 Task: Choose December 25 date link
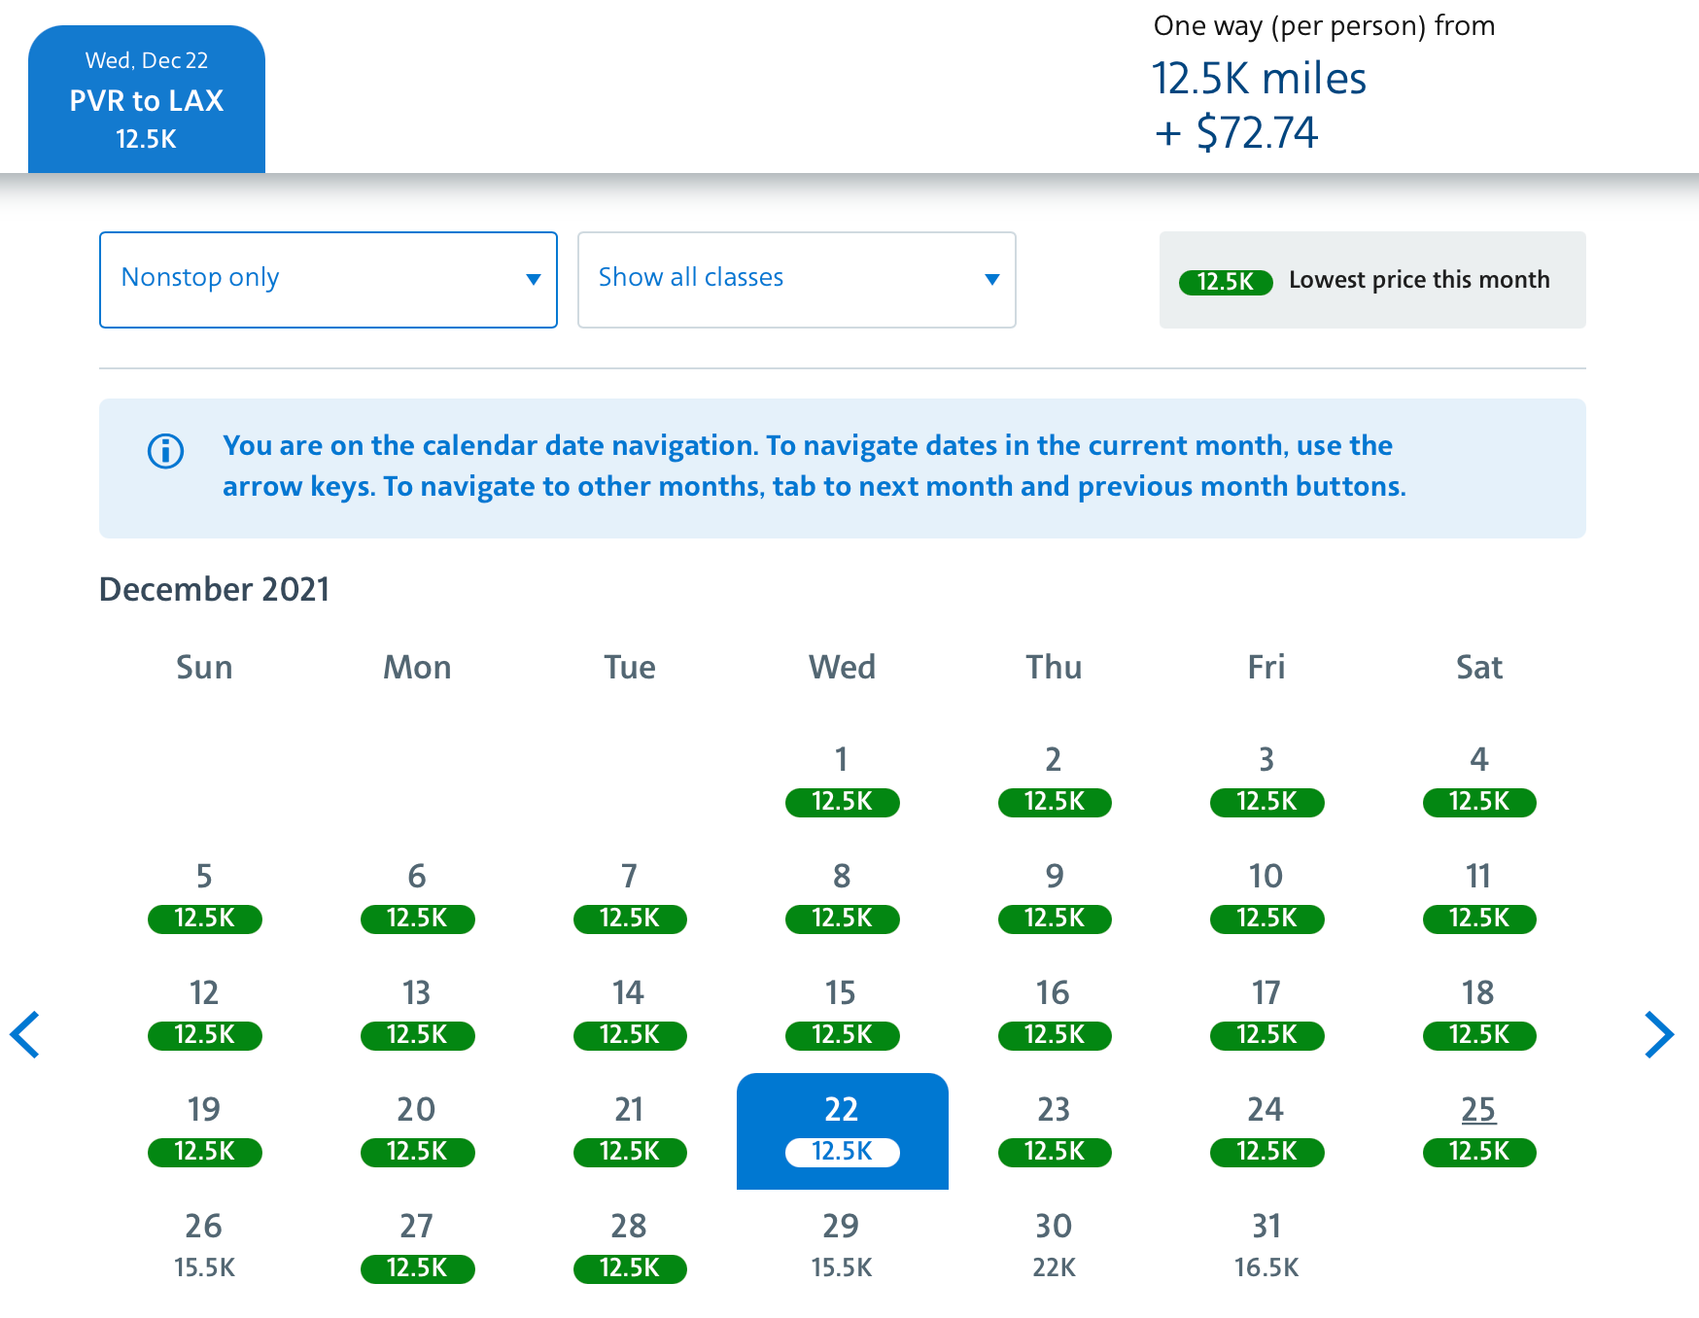1478,1110
